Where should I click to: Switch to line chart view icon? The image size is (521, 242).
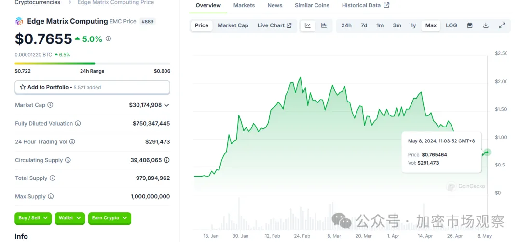(308, 25)
